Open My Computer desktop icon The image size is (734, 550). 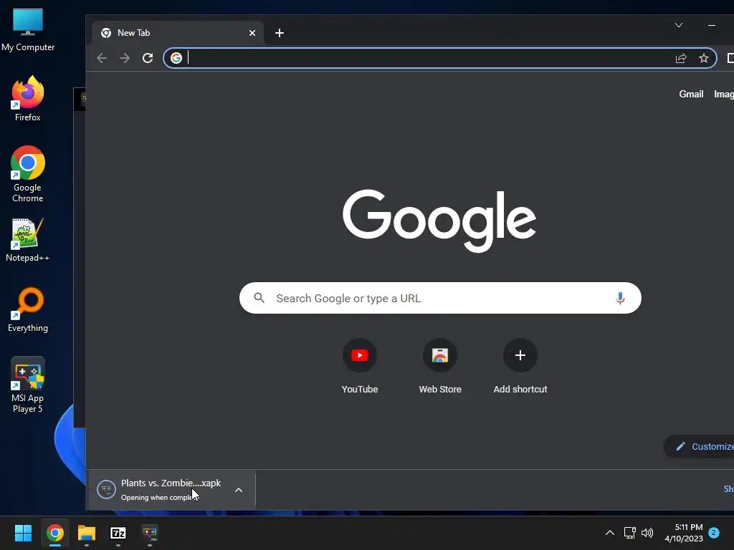tap(28, 30)
